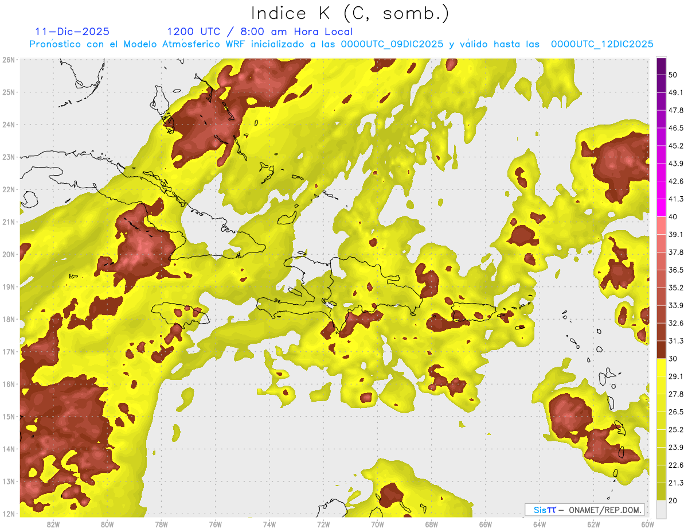
Task: Click the latitude label "24N"
Action: click(9, 125)
